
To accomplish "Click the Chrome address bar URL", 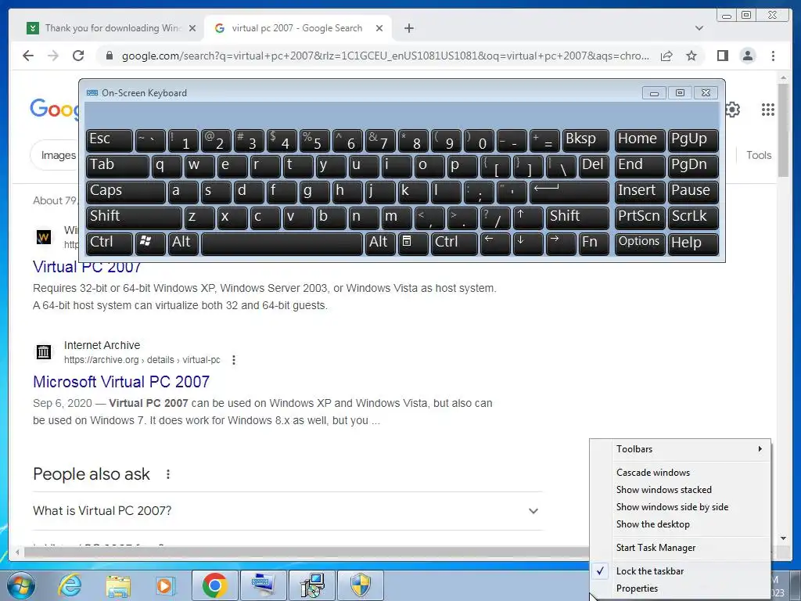I will pos(385,56).
